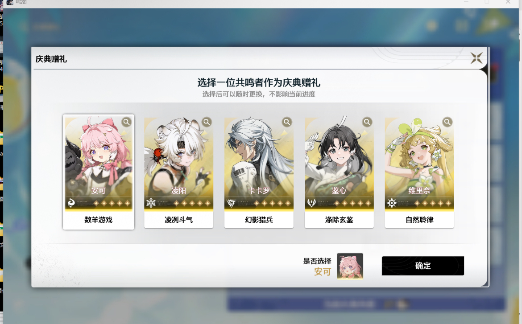The image size is (522, 324).
Task: Select the 安可 character card
Action: [99, 172]
